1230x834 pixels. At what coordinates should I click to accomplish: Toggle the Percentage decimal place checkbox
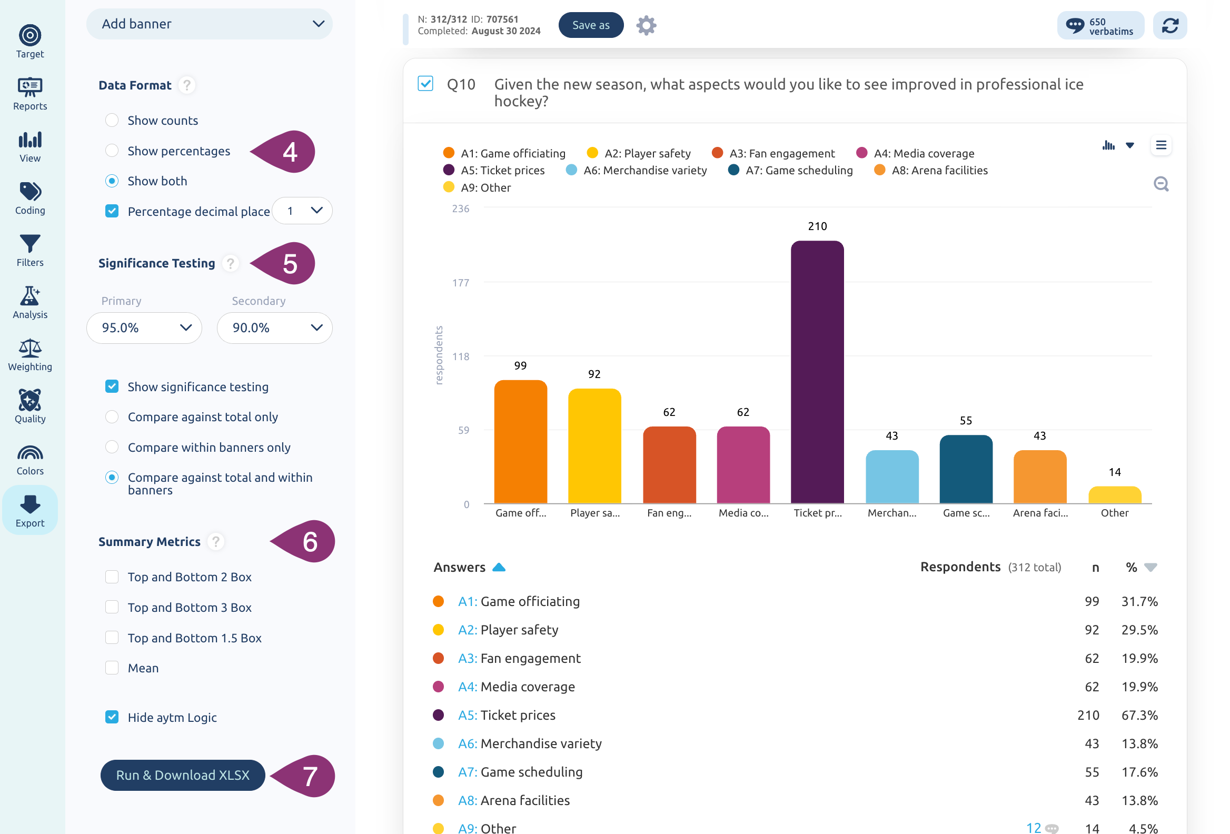pos(112,211)
